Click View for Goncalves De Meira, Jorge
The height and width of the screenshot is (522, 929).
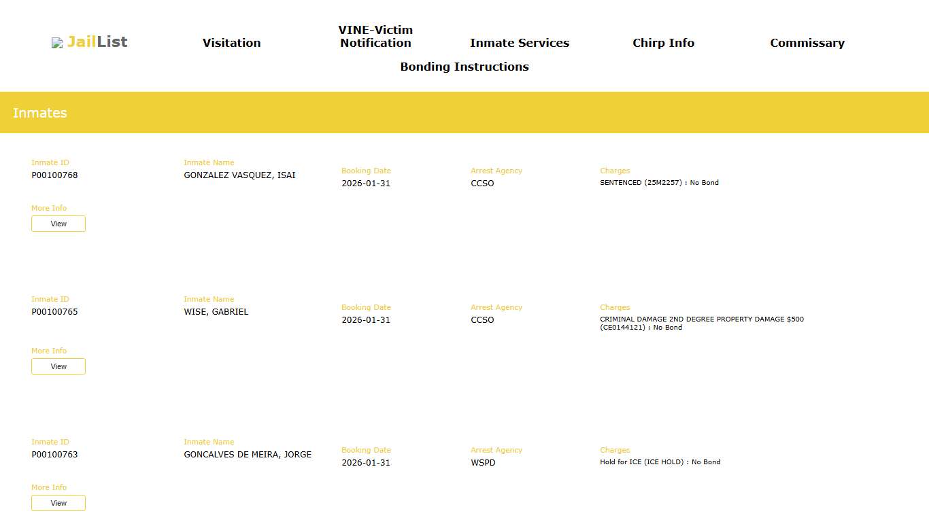58,503
